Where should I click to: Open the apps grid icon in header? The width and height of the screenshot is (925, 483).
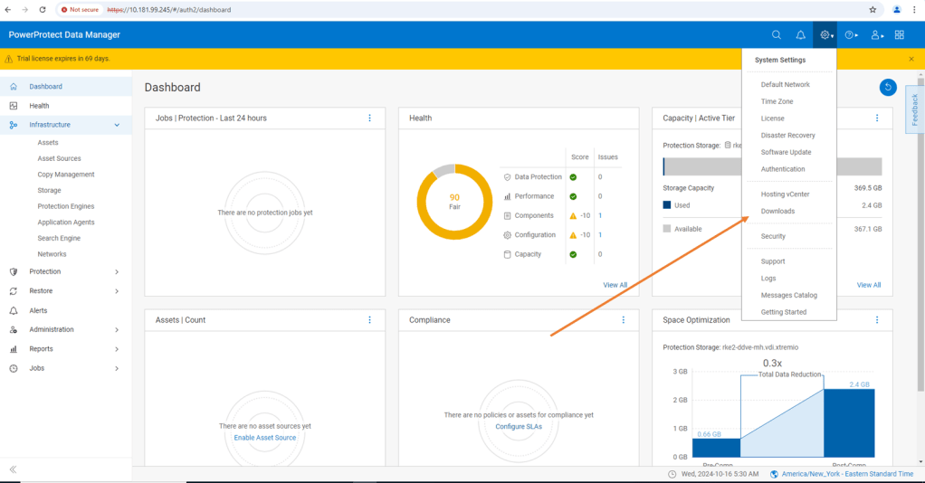899,35
